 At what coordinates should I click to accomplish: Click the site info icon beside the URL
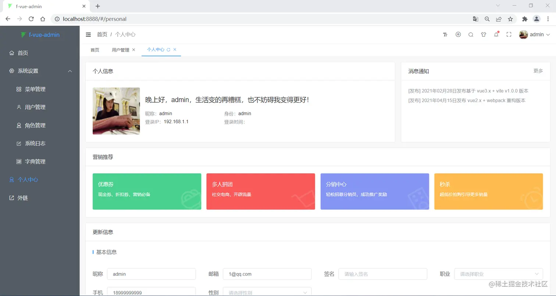57,19
